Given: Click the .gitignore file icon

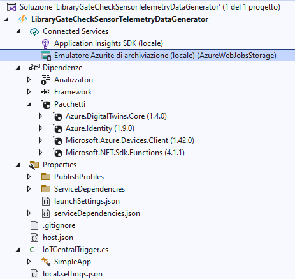Looking at the screenshot, I should click(34, 225).
